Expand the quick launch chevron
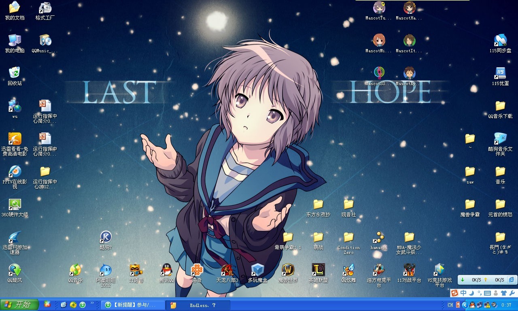 pos(92,303)
